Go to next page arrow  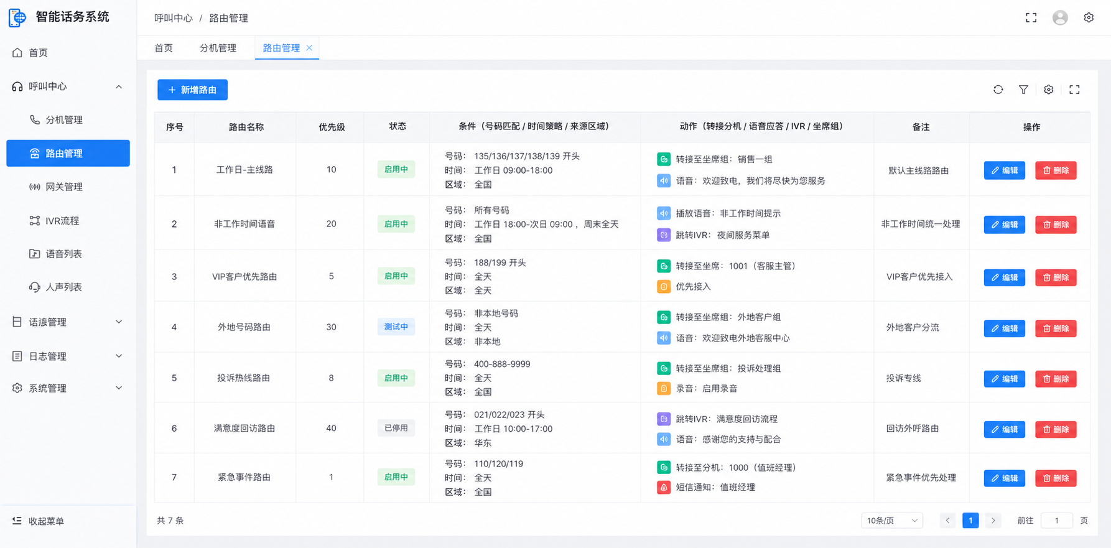[993, 521]
